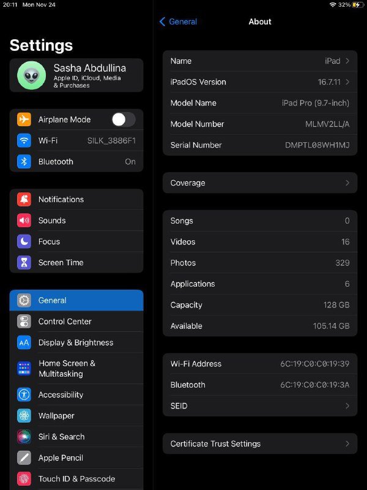Open the SEID row
This screenshot has height=490, width=367.
click(260, 406)
